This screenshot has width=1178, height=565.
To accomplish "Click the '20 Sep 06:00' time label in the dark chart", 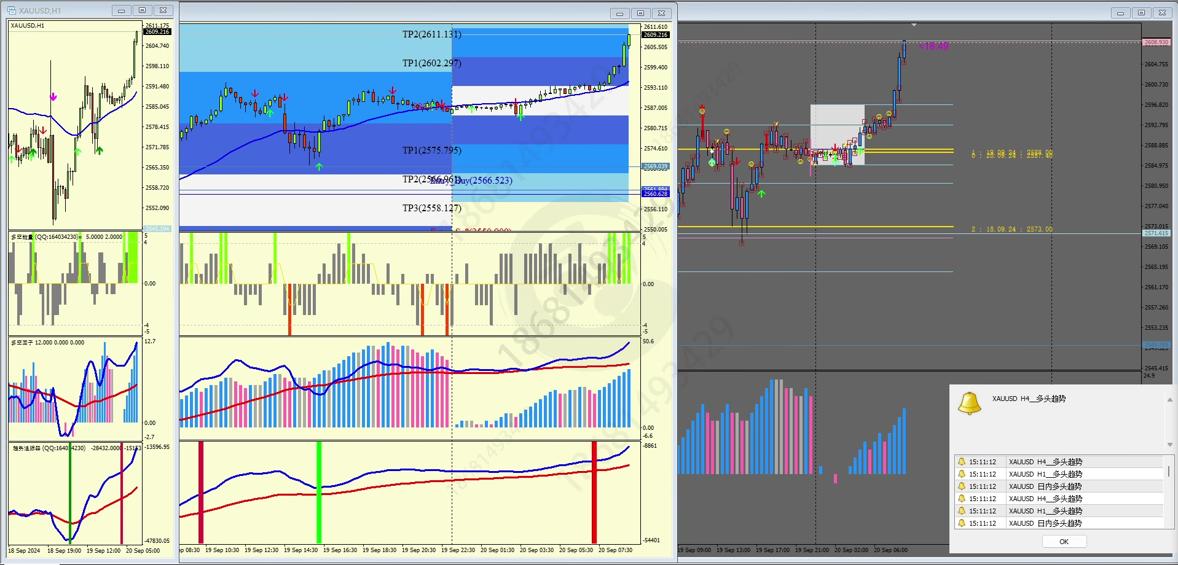I will (x=890, y=550).
